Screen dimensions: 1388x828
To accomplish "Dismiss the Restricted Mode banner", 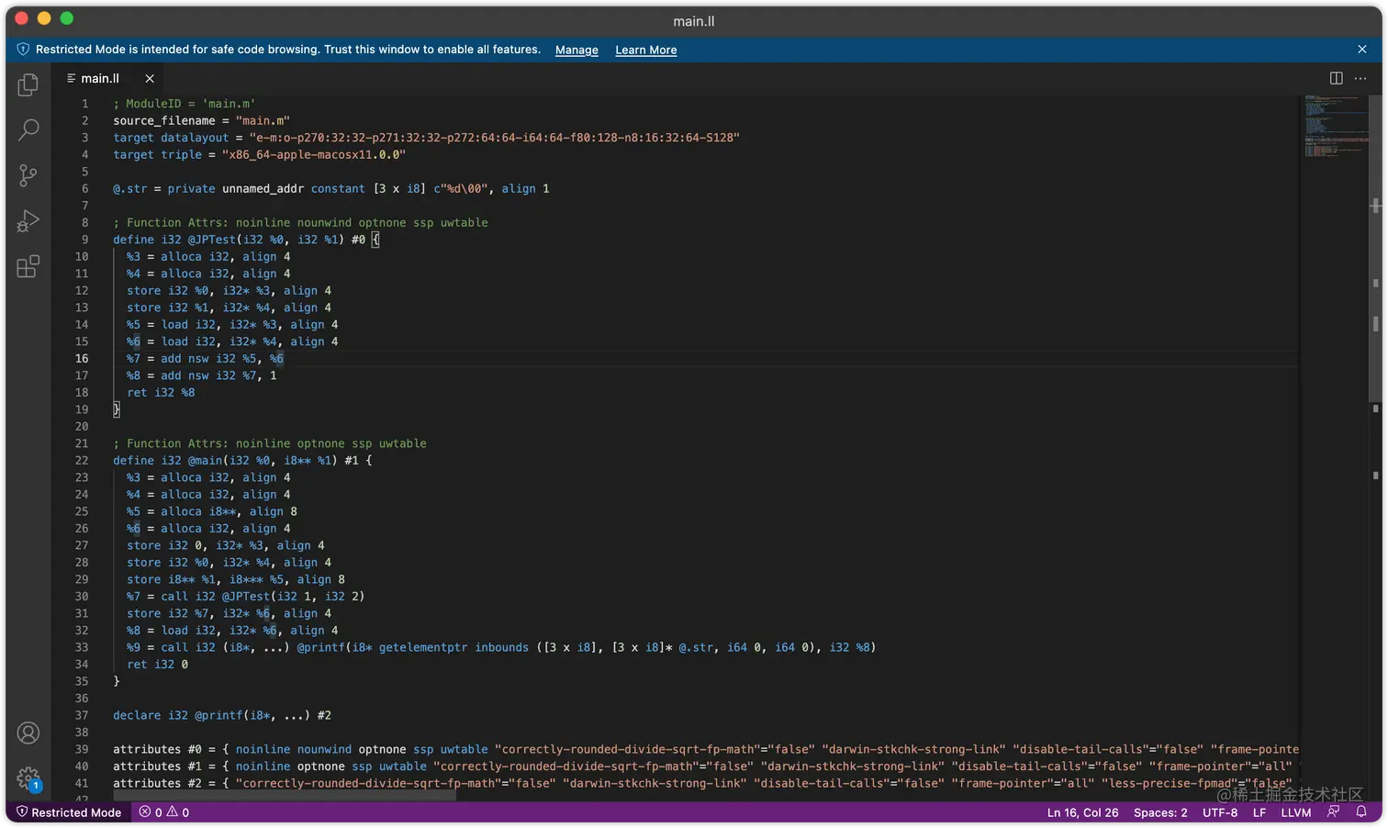I will pyautogui.click(x=1362, y=50).
